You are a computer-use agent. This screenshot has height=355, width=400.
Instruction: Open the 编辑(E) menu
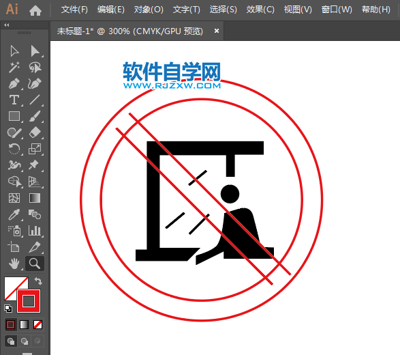point(111,10)
